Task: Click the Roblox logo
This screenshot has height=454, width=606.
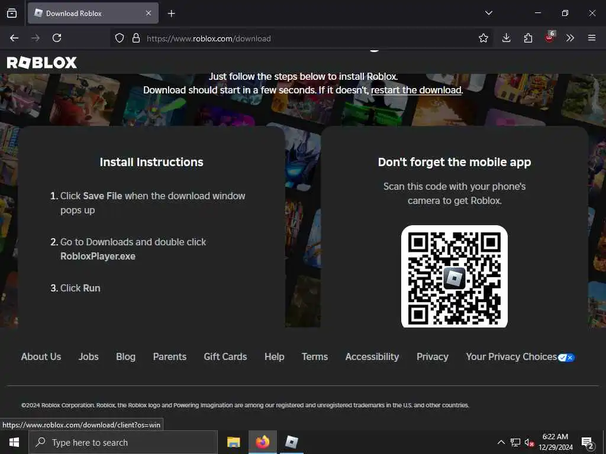Action: tap(42, 63)
